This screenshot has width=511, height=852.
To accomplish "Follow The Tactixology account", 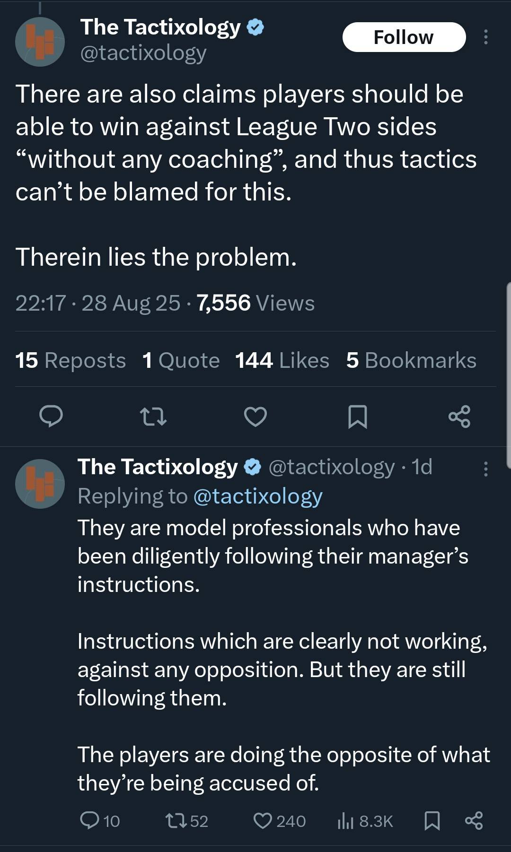I will click(404, 37).
